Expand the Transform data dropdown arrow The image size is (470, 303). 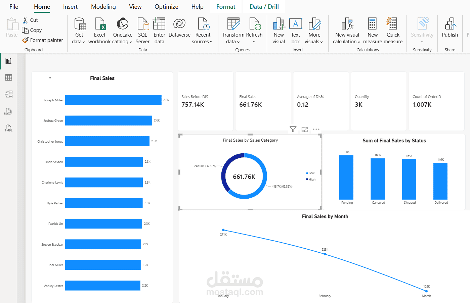click(238, 42)
